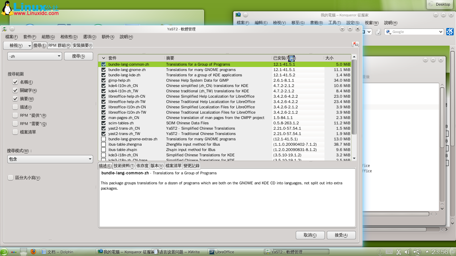This screenshot has height=256, width=456.
Task: Launch Firefox from the taskbar
Action: coord(33,252)
